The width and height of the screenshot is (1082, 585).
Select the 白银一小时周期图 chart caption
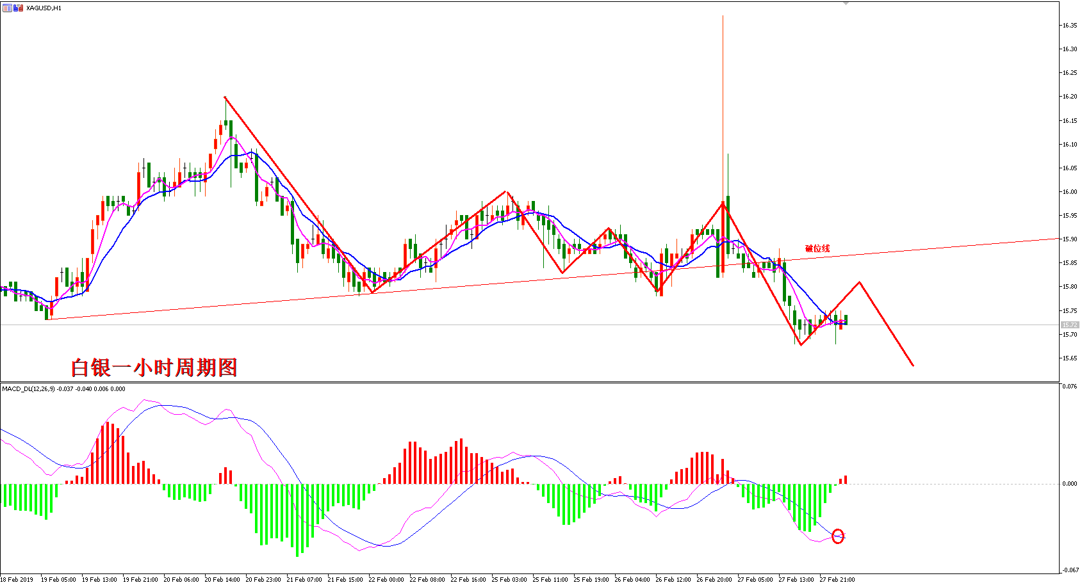click(154, 367)
